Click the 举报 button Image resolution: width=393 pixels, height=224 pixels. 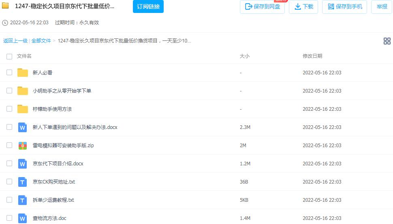click(x=382, y=6)
